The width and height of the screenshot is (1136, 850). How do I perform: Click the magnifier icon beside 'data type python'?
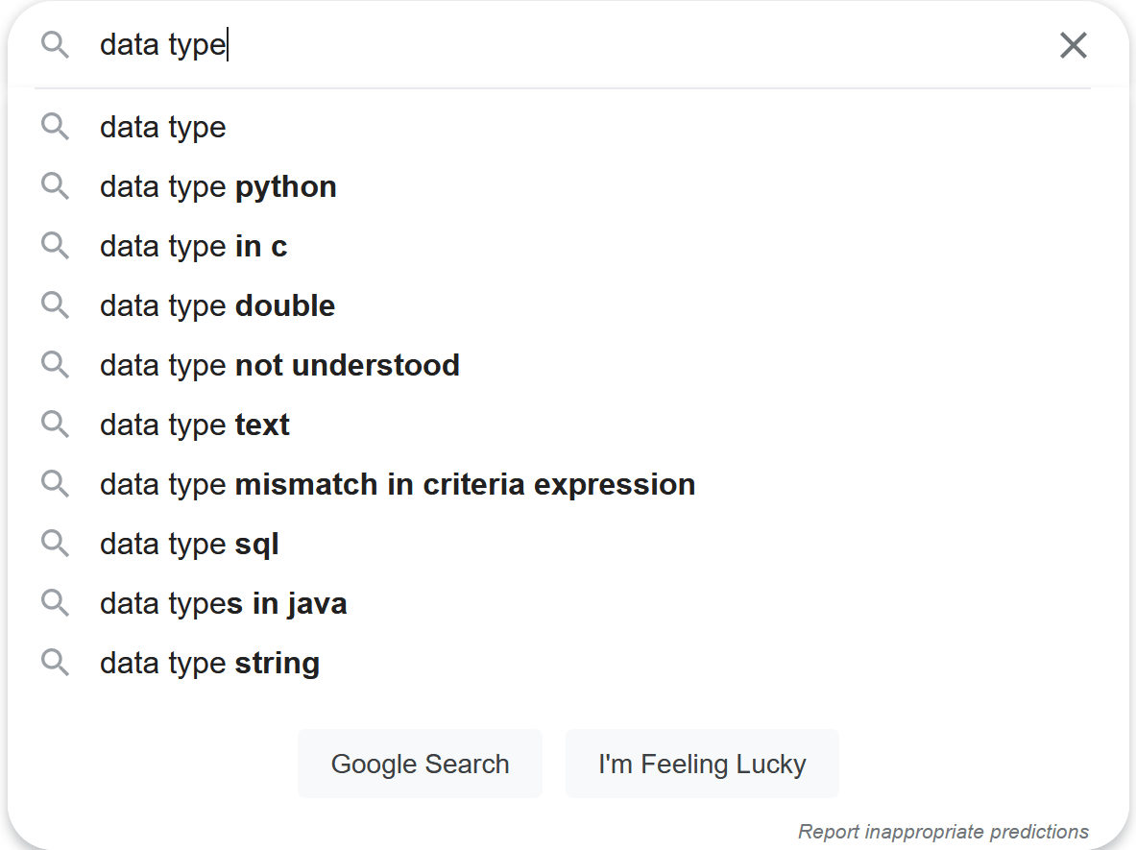pyautogui.click(x=55, y=186)
